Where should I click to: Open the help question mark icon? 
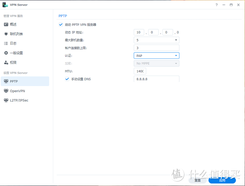tap(217, 5)
